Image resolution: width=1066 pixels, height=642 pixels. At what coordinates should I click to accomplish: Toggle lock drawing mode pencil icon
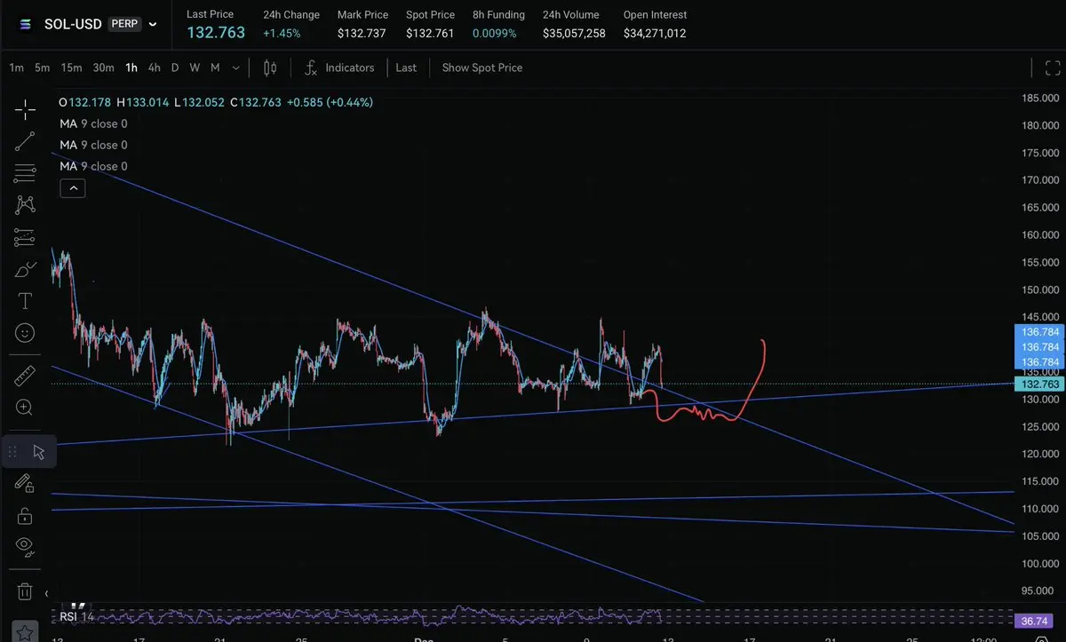[25, 484]
